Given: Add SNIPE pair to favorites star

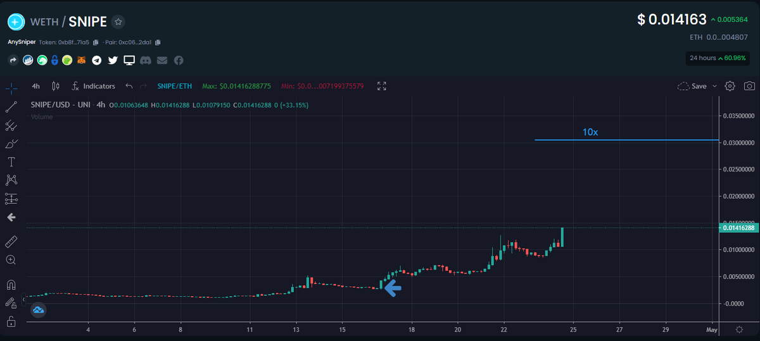Looking at the screenshot, I should click(x=118, y=22).
